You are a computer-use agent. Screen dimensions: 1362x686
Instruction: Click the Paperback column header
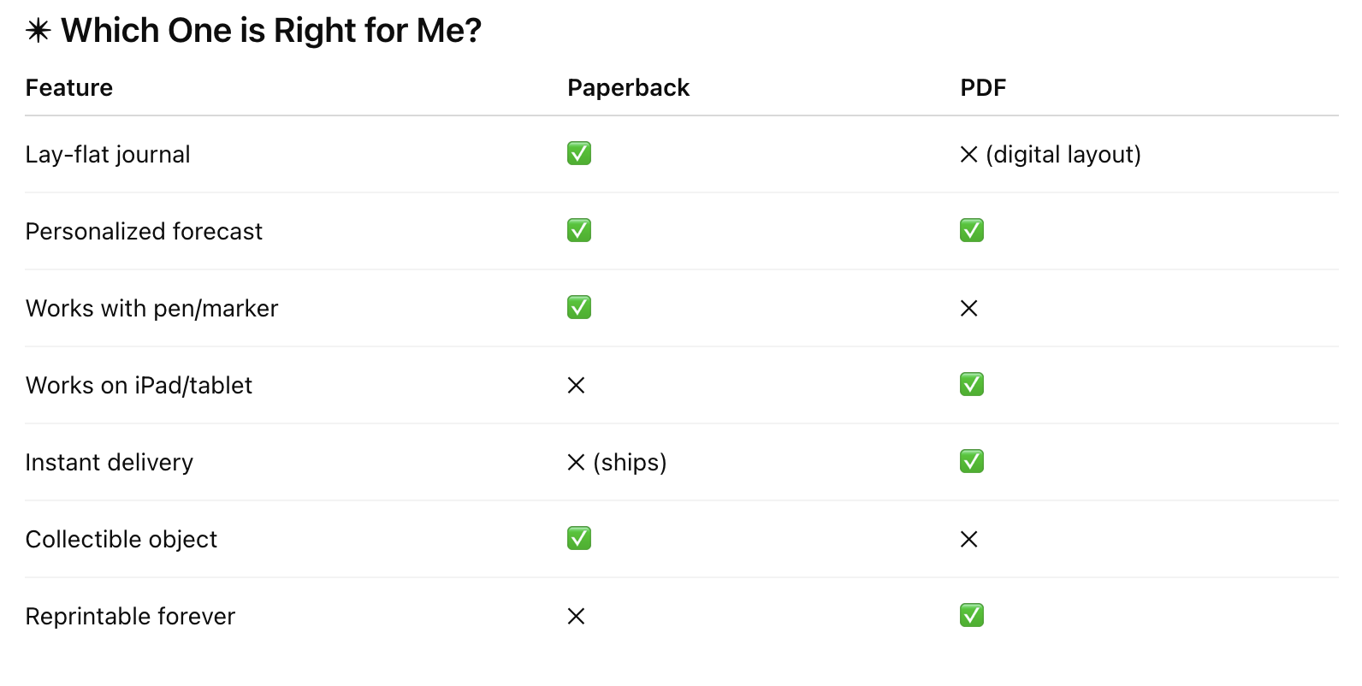628,88
